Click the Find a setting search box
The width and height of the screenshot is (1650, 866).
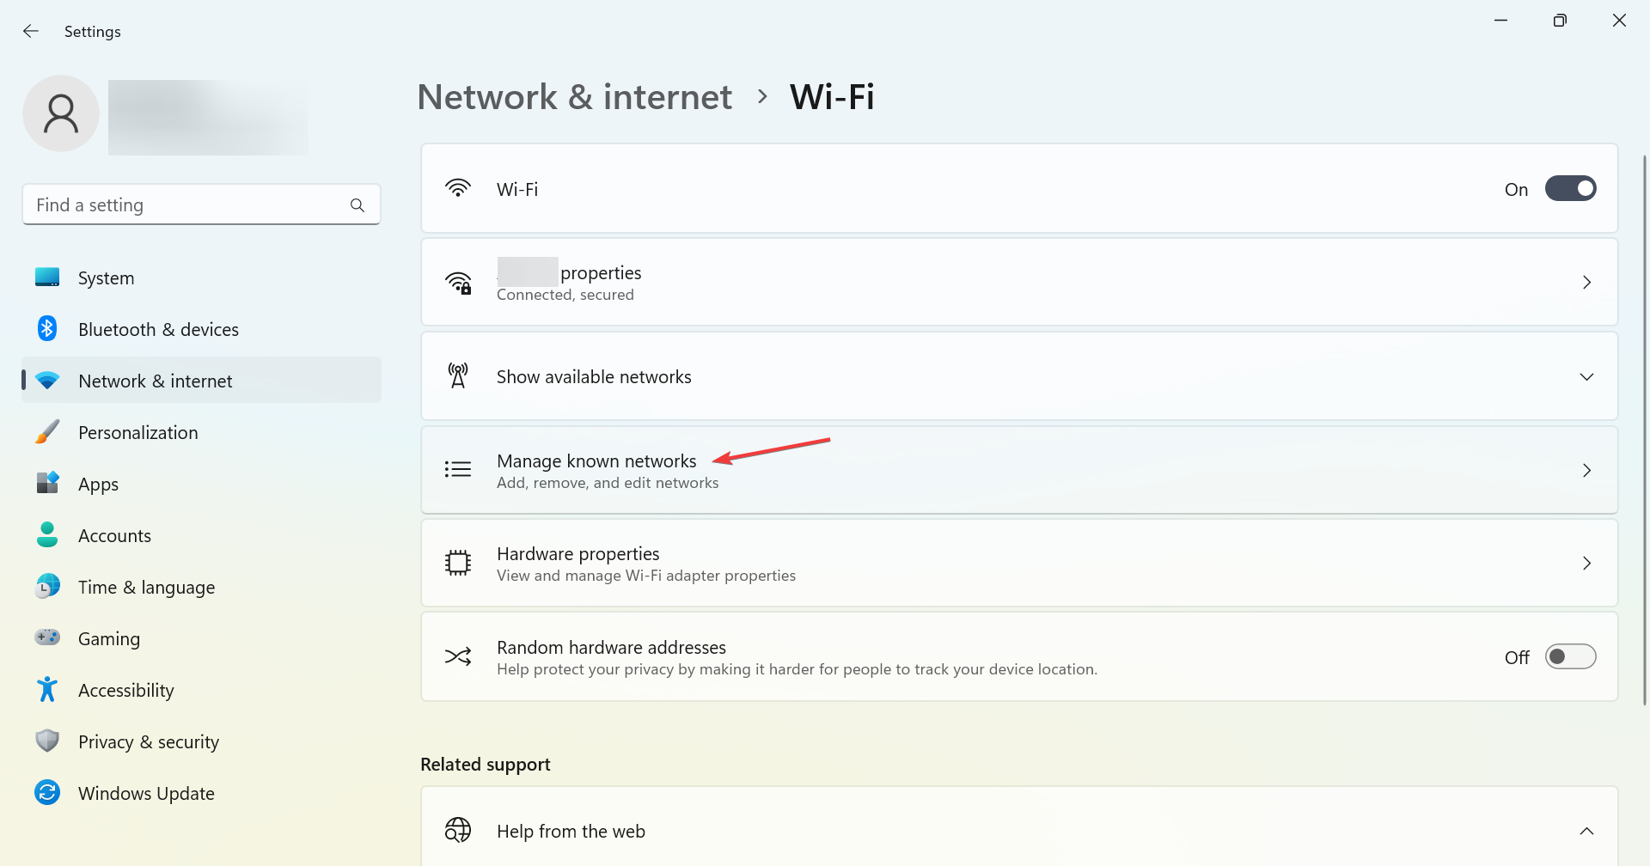click(x=189, y=205)
